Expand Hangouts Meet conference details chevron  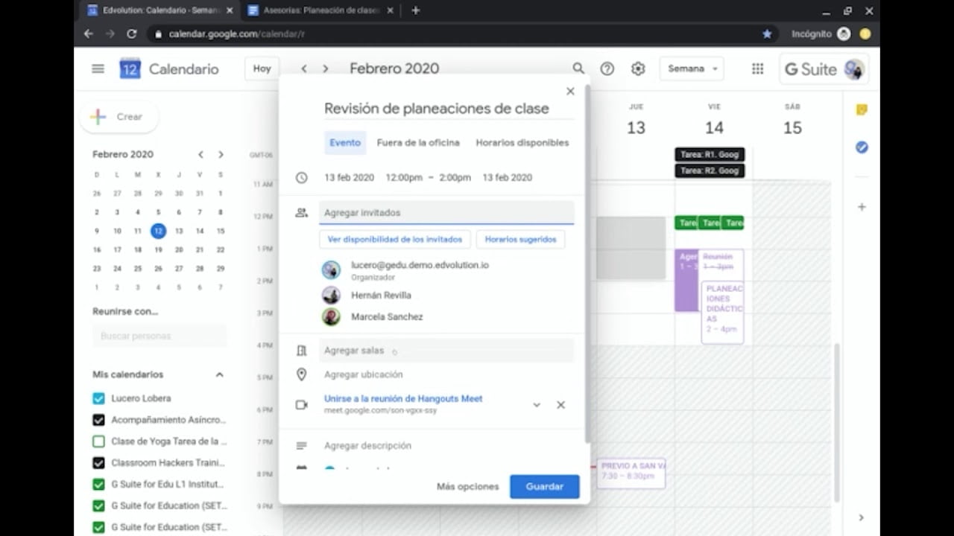[x=537, y=405]
